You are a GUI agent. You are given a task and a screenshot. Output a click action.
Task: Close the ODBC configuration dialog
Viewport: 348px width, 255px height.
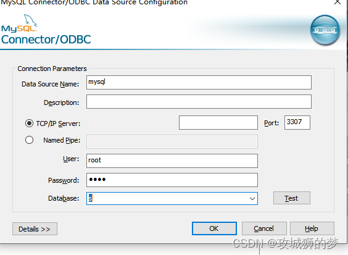[338, 2]
